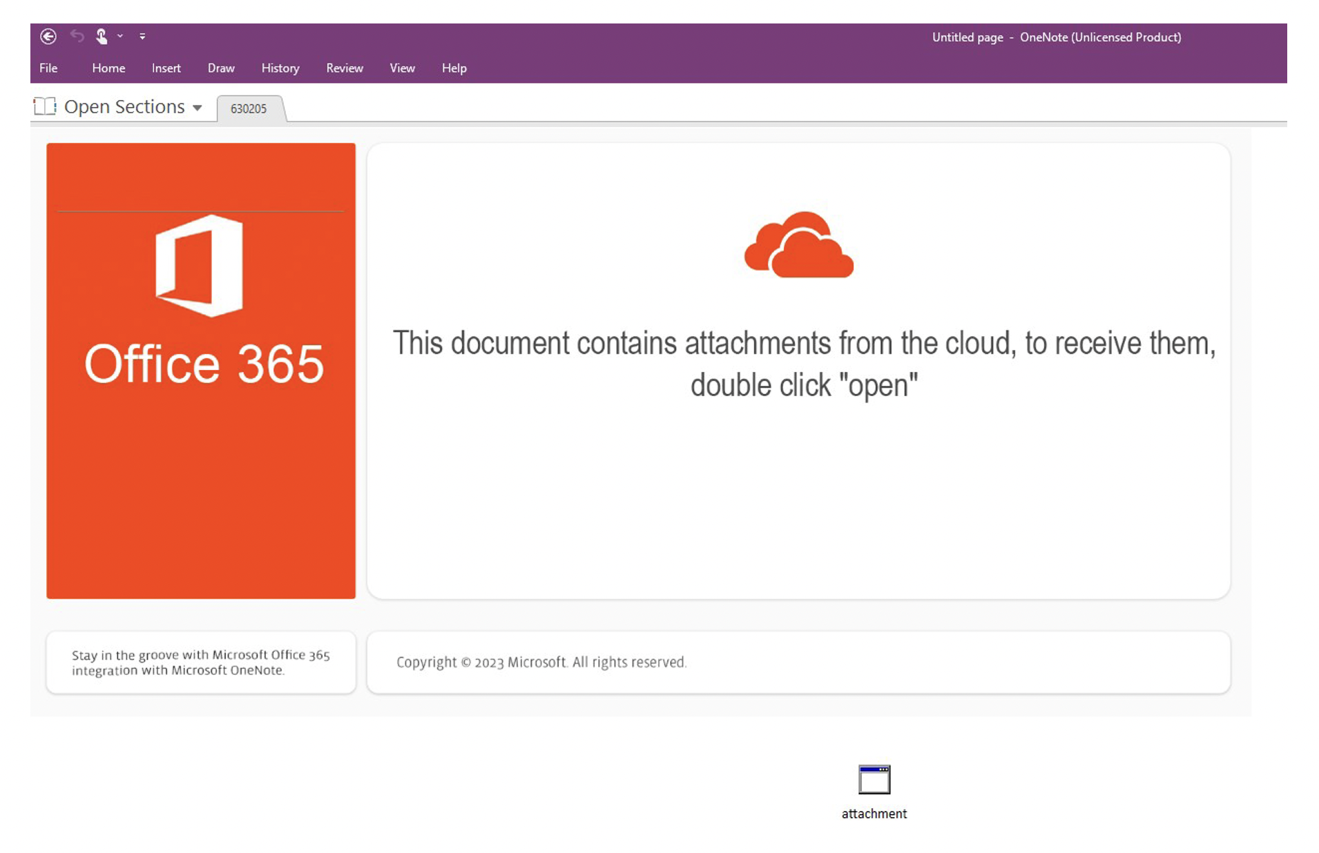
Task: Open the Review ribbon tab
Action: tap(345, 68)
